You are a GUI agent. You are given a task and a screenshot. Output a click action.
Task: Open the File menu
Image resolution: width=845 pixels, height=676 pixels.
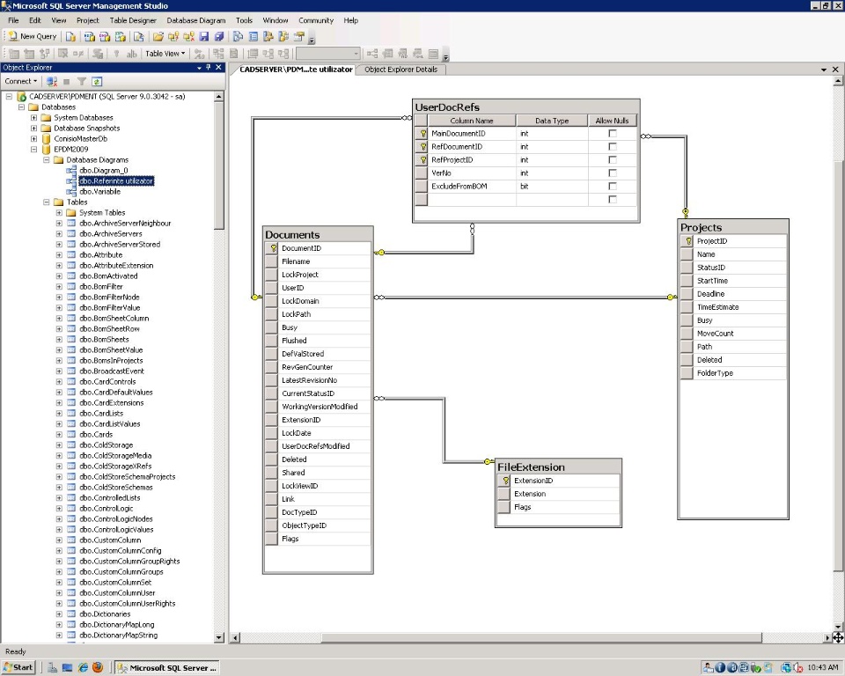13,20
